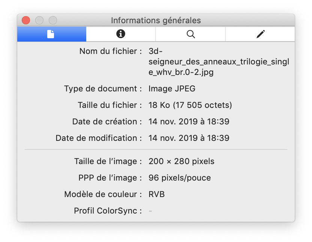Screen dimensions: 312x242
Task: Click the '18 Ko (17 505 octets)' file size
Action: tap(190, 105)
